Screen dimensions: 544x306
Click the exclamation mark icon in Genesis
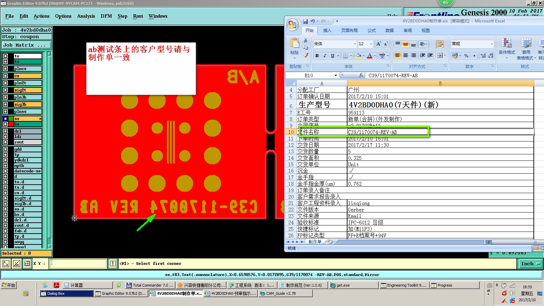pos(113,263)
